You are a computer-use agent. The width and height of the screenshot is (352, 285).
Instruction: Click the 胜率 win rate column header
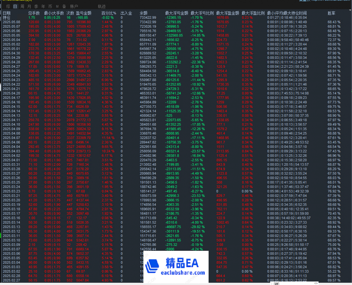tap(332, 13)
